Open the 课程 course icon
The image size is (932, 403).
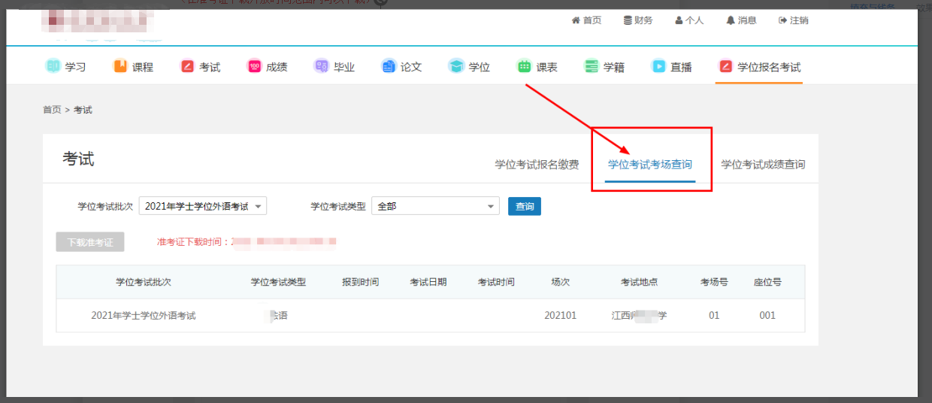tap(120, 66)
